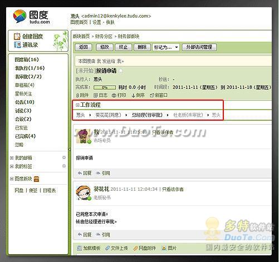Click the gear icon next to 我的标签
This screenshot has width=279, height=262.
[x=64, y=166]
